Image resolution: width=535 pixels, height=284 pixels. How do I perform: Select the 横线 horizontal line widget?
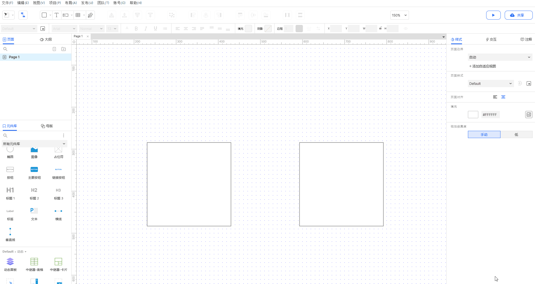pyautogui.click(x=58, y=214)
